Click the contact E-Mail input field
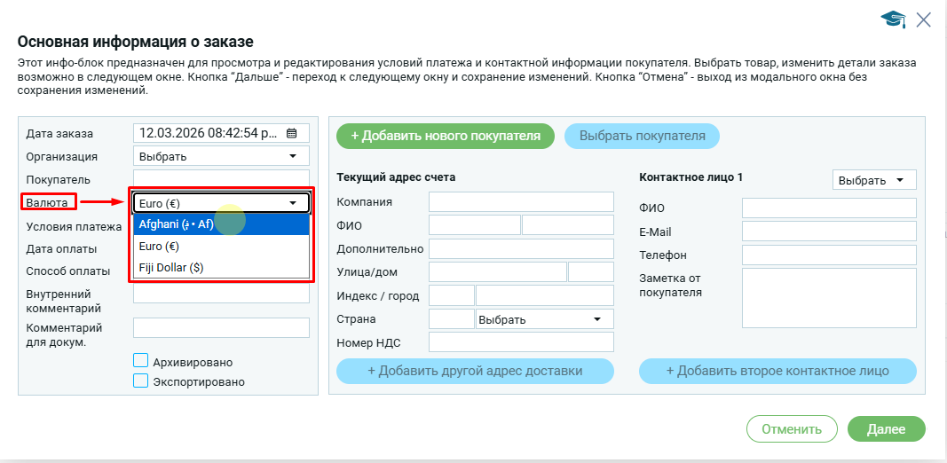947x463 pixels. pos(829,231)
